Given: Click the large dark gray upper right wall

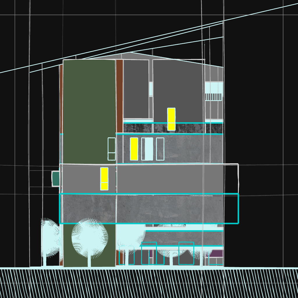Looking at the screenshot, I should coord(178,87).
